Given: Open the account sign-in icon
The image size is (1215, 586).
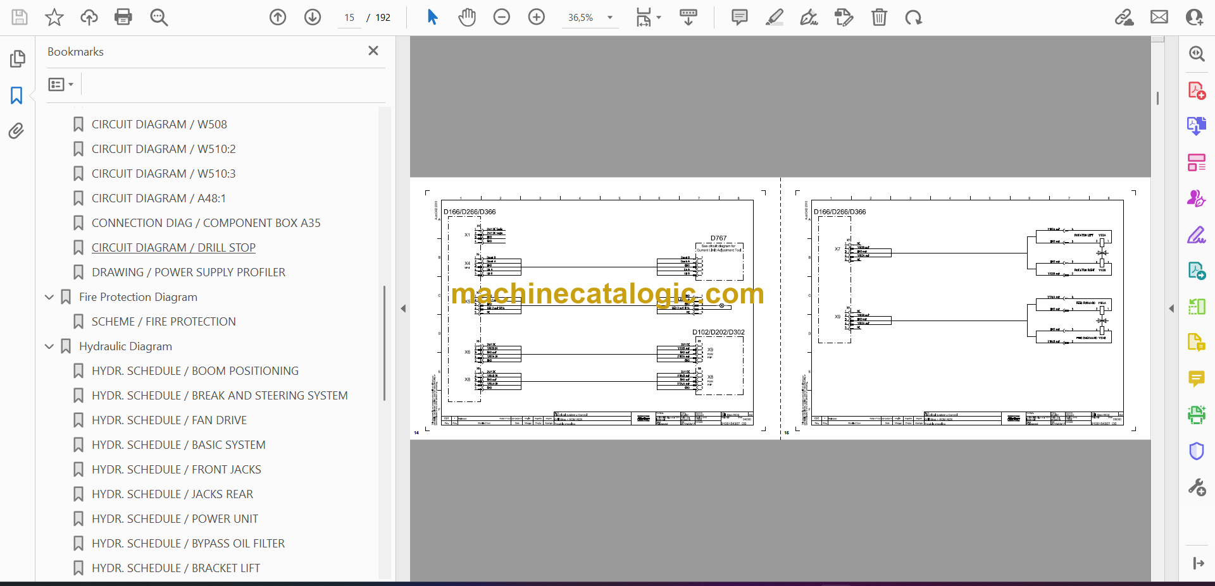Looking at the screenshot, I should 1194,17.
